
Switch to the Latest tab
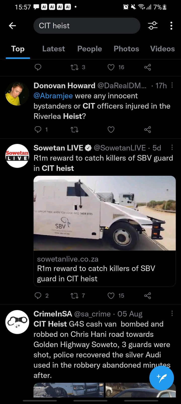pos(54,49)
